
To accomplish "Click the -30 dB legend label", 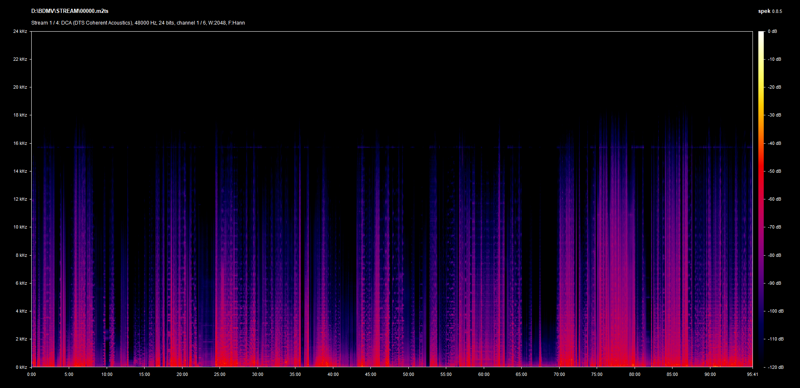I will tap(775, 115).
